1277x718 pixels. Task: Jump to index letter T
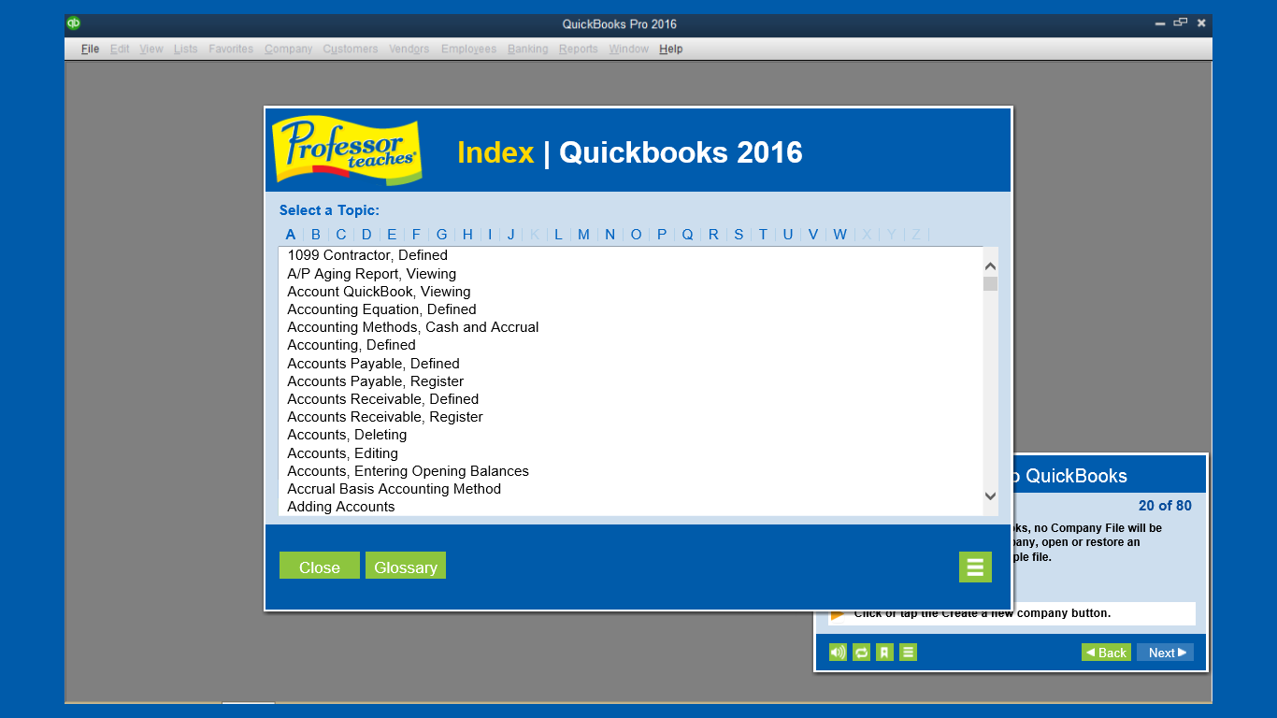[763, 235]
